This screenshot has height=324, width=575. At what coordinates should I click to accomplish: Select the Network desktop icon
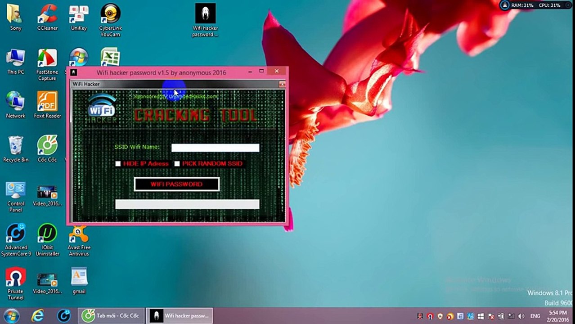[x=16, y=105]
